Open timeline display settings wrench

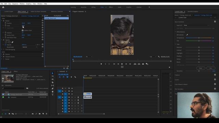click(x=75, y=77)
